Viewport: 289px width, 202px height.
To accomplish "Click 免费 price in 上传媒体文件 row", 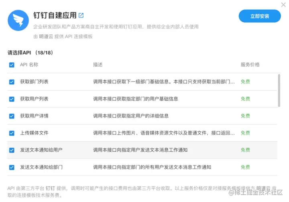I will 245,133.
